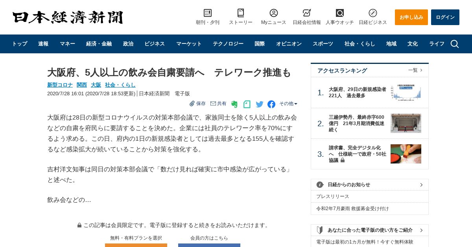This screenshot has height=247, width=472.
Task: Select the テクノロジー navigation item
Action: 228,44
